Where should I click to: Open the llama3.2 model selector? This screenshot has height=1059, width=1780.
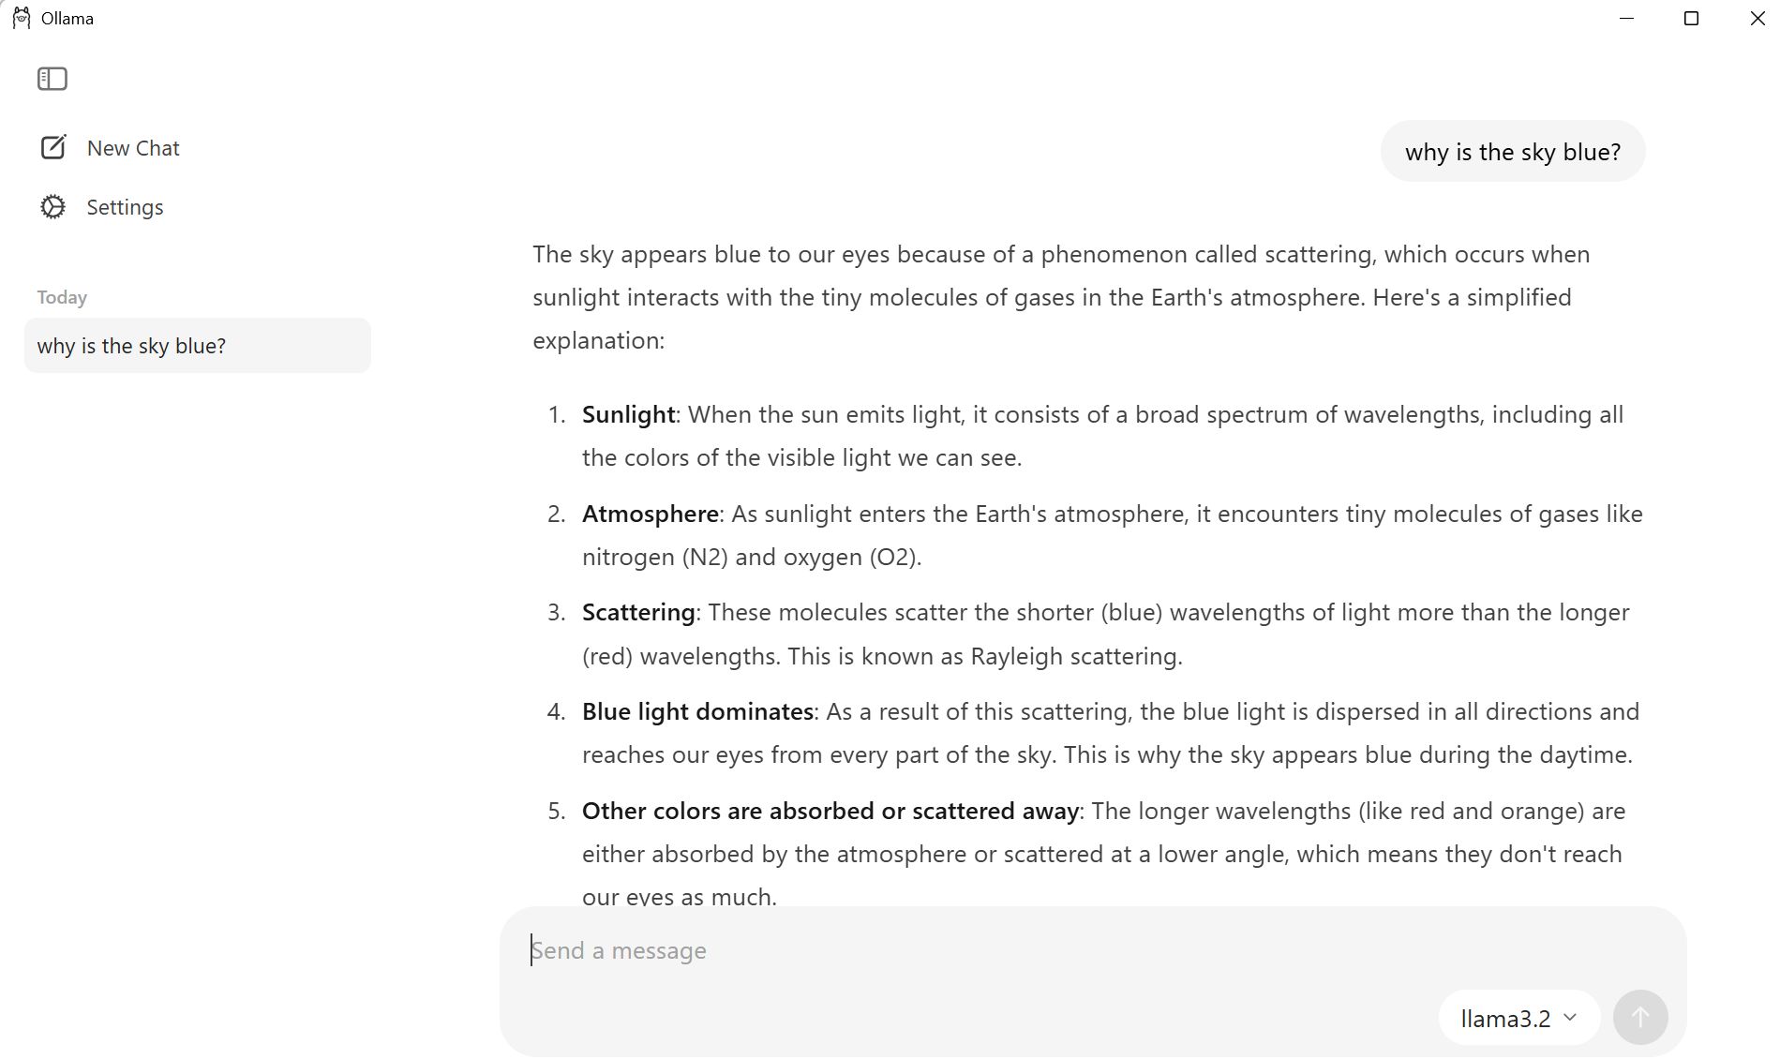tap(1505, 1018)
